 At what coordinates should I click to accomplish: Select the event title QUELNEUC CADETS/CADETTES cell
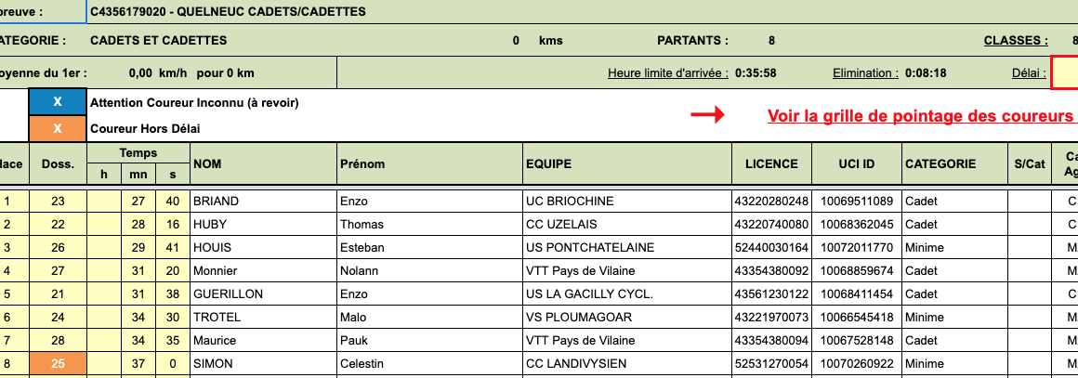click(x=228, y=12)
